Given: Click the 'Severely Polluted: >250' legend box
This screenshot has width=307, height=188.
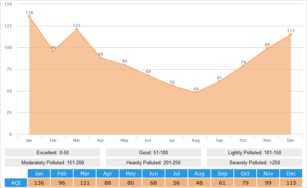Looking at the screenshot, I should pos(254,162).
